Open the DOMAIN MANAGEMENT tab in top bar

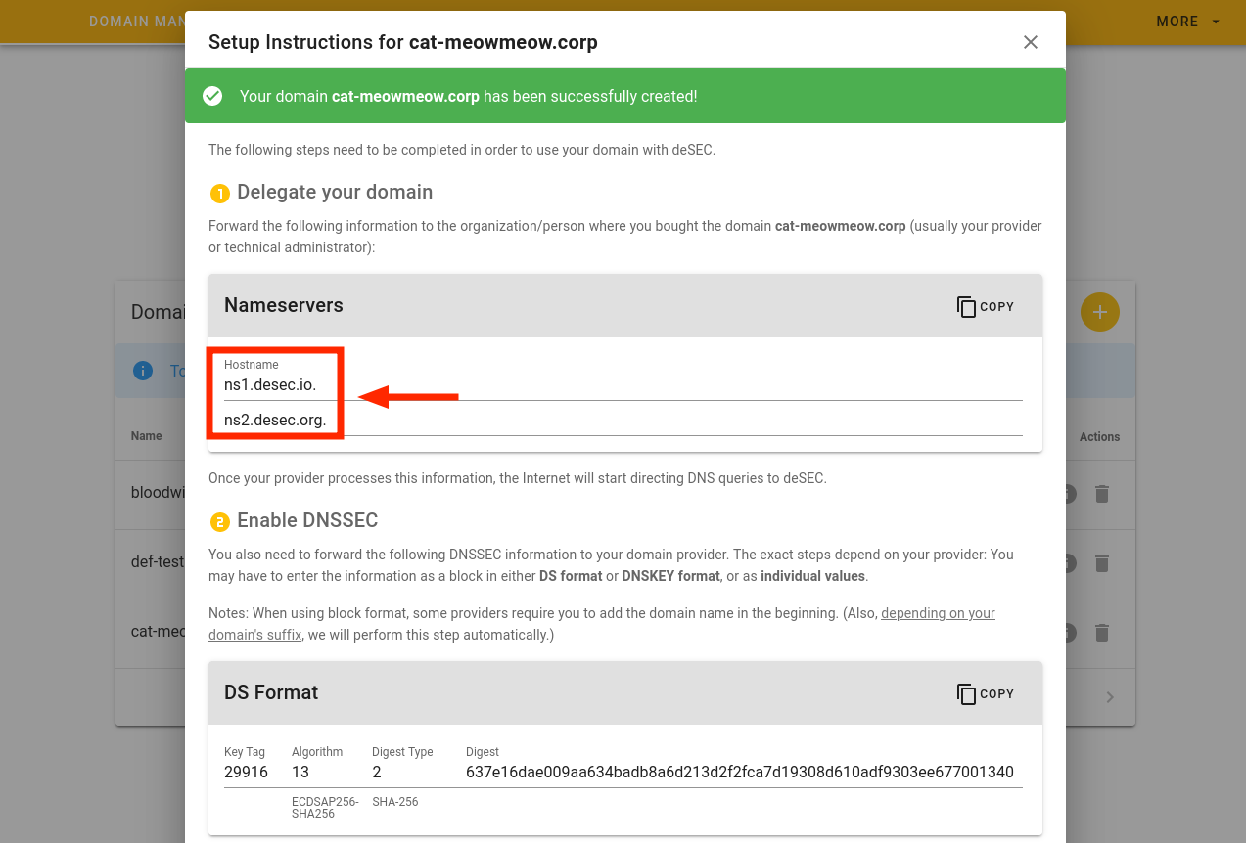click(x=137, y=22)
